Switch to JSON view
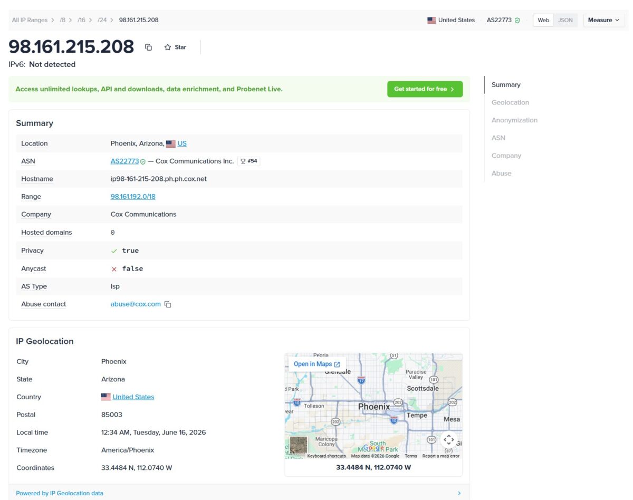This screenshot has height=500, width=633. (565, 20)
